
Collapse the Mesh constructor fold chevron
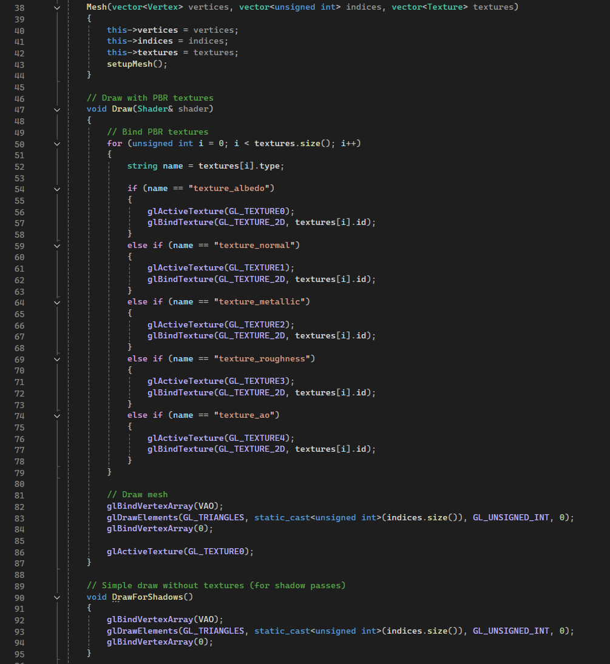pos(57,8)
